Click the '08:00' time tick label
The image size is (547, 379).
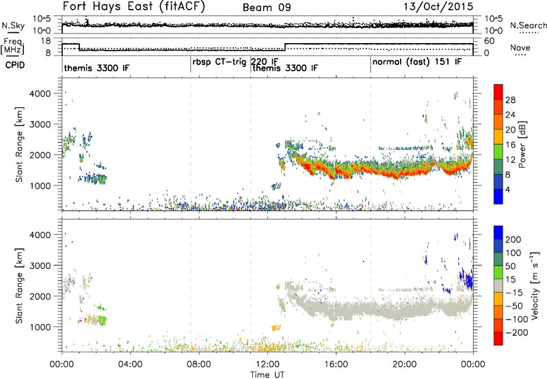(x=199, y=365)
